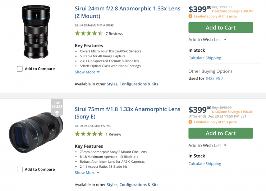Click the Top Seller trophy badge
Image resolution: width=266 pixels, height=191 pixels.
(x=57, y=108)
